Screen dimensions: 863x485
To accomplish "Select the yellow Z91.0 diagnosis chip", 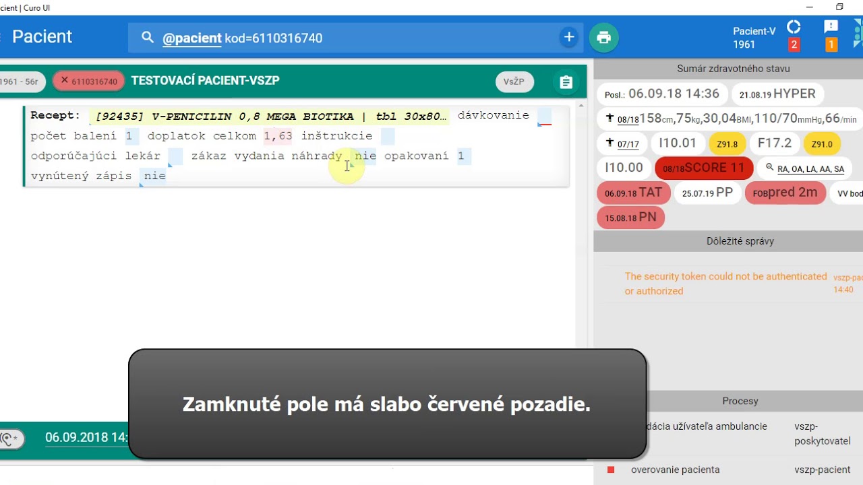I will coord(822,143).
